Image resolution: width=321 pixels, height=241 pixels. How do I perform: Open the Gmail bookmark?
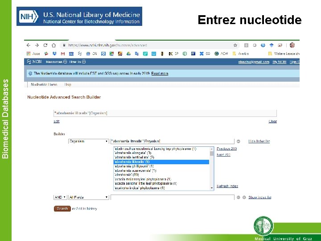[63, 54]
